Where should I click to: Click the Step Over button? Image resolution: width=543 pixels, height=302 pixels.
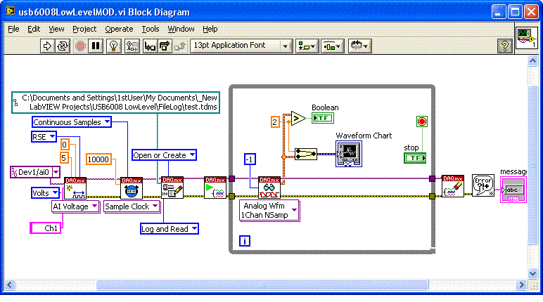point(165,46)
